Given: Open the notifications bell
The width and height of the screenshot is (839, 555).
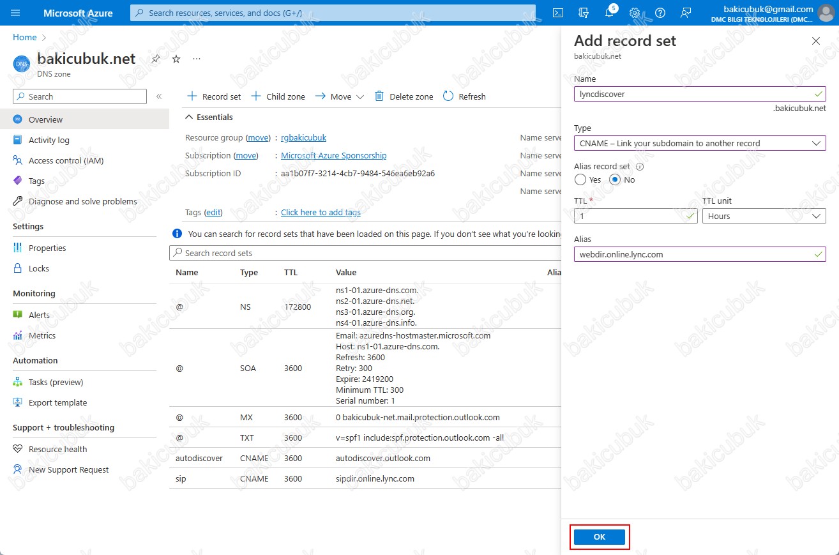Looking at the screenshot, I should [x=609, y=13].
